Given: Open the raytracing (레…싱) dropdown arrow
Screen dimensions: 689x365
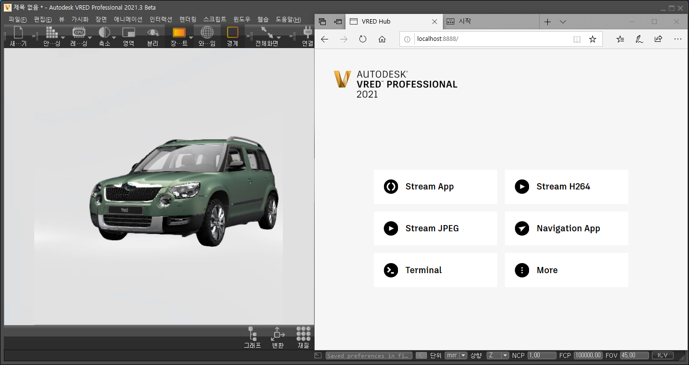Looking at the screenshot, I should coord(90,38).
